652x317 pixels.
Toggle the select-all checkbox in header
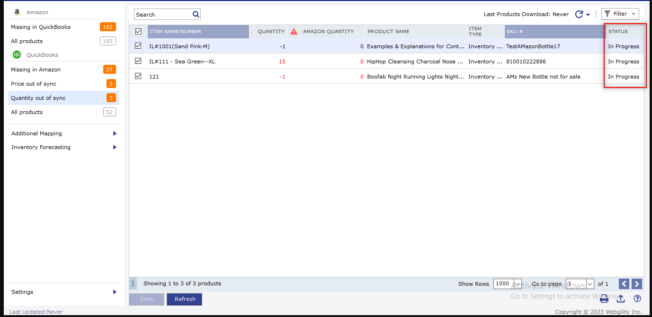coord(138,32)
